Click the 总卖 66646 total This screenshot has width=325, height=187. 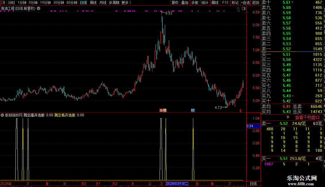click(307, 106)
